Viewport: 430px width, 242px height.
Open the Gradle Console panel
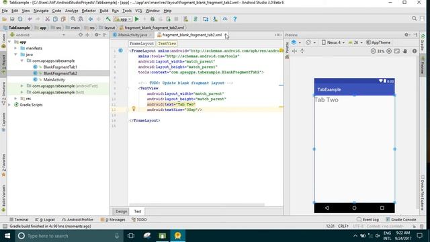pos(401,220)
